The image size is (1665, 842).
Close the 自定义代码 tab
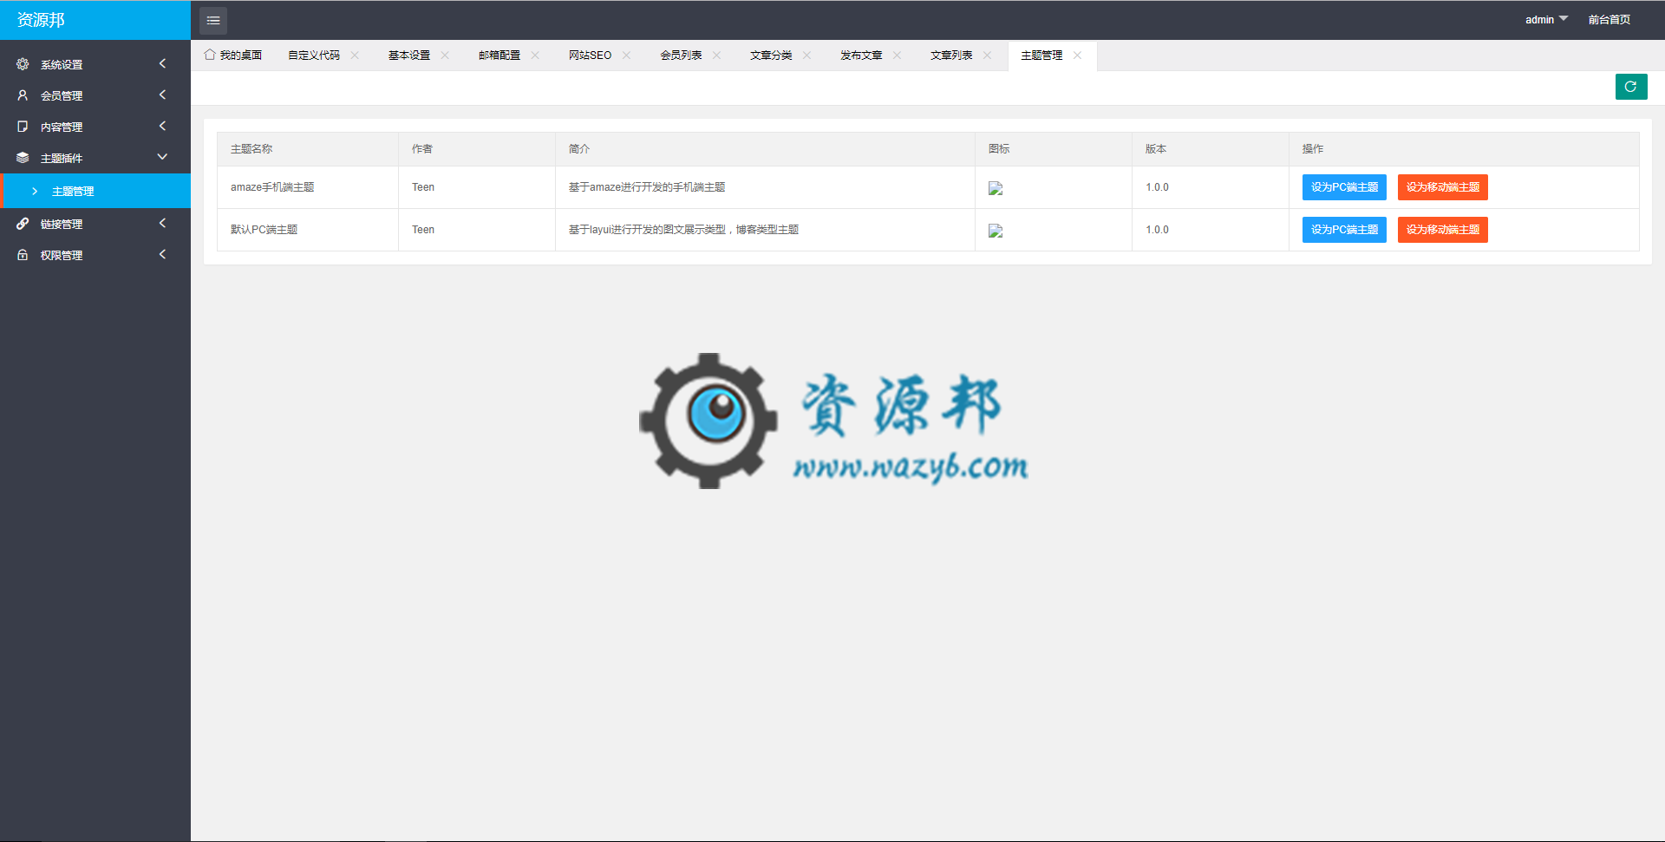[x=355, y=55]
